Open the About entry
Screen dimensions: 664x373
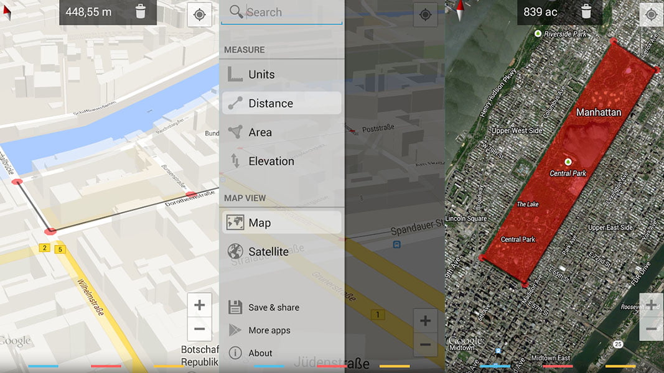tap(250, 353)
